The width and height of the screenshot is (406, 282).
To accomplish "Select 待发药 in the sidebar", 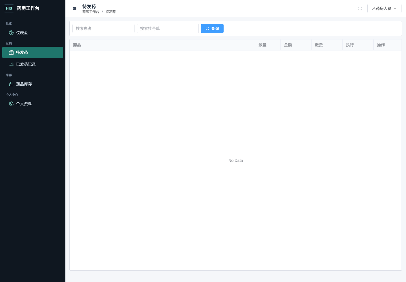I will 33,52.
